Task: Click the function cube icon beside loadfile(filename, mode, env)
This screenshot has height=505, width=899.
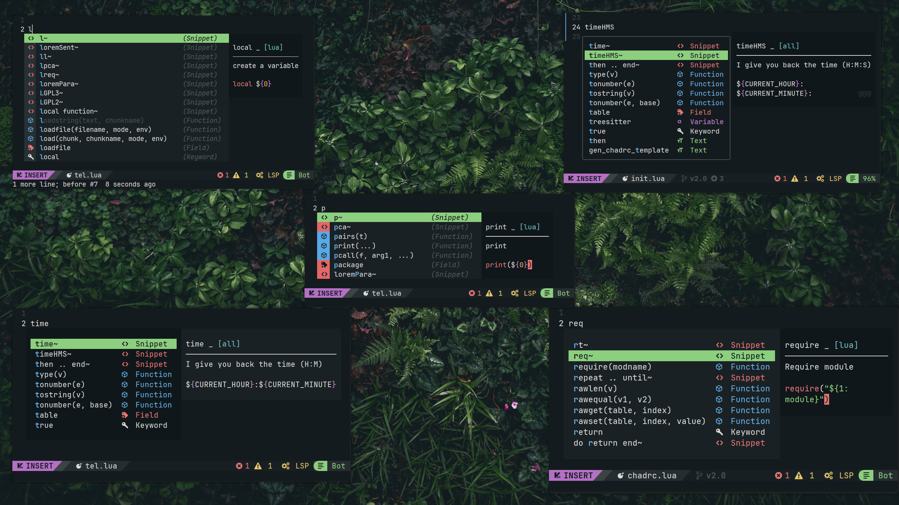Action: click(31, 129)
